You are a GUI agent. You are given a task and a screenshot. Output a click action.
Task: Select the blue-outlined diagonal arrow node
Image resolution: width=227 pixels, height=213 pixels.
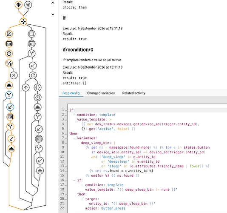pos(10,107)
